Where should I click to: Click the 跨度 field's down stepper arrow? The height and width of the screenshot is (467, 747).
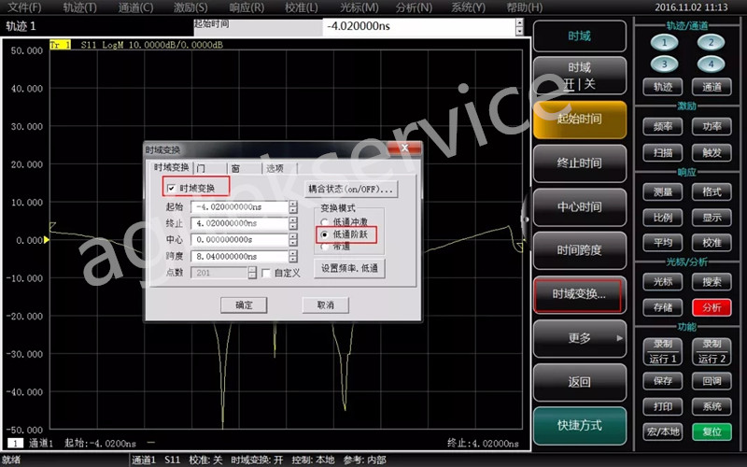point(293,261)
